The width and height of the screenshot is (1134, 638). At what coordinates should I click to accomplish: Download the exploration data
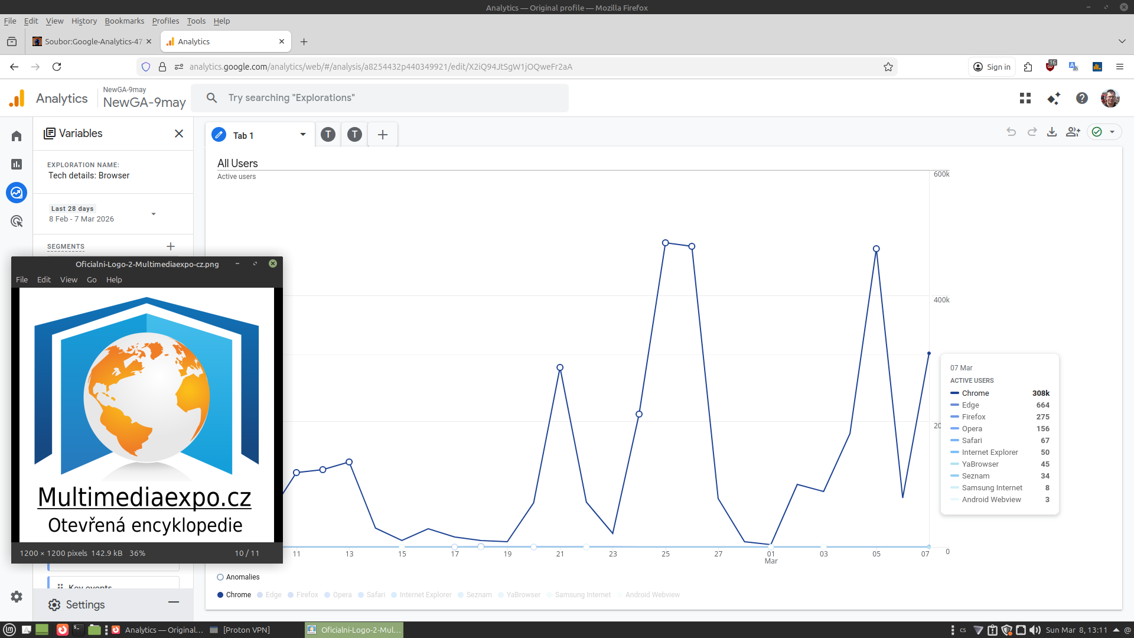tap(1052, 132)
